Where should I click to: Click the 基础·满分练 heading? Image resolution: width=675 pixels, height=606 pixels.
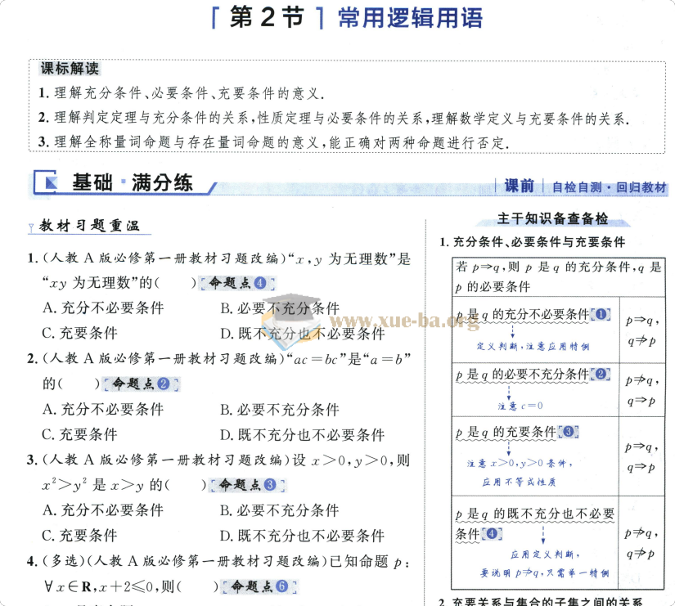[133, 182]
